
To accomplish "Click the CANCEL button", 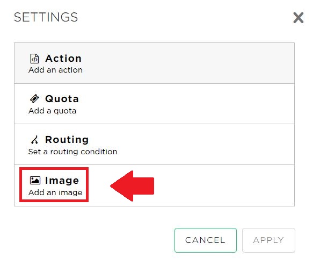I will 206,240.
